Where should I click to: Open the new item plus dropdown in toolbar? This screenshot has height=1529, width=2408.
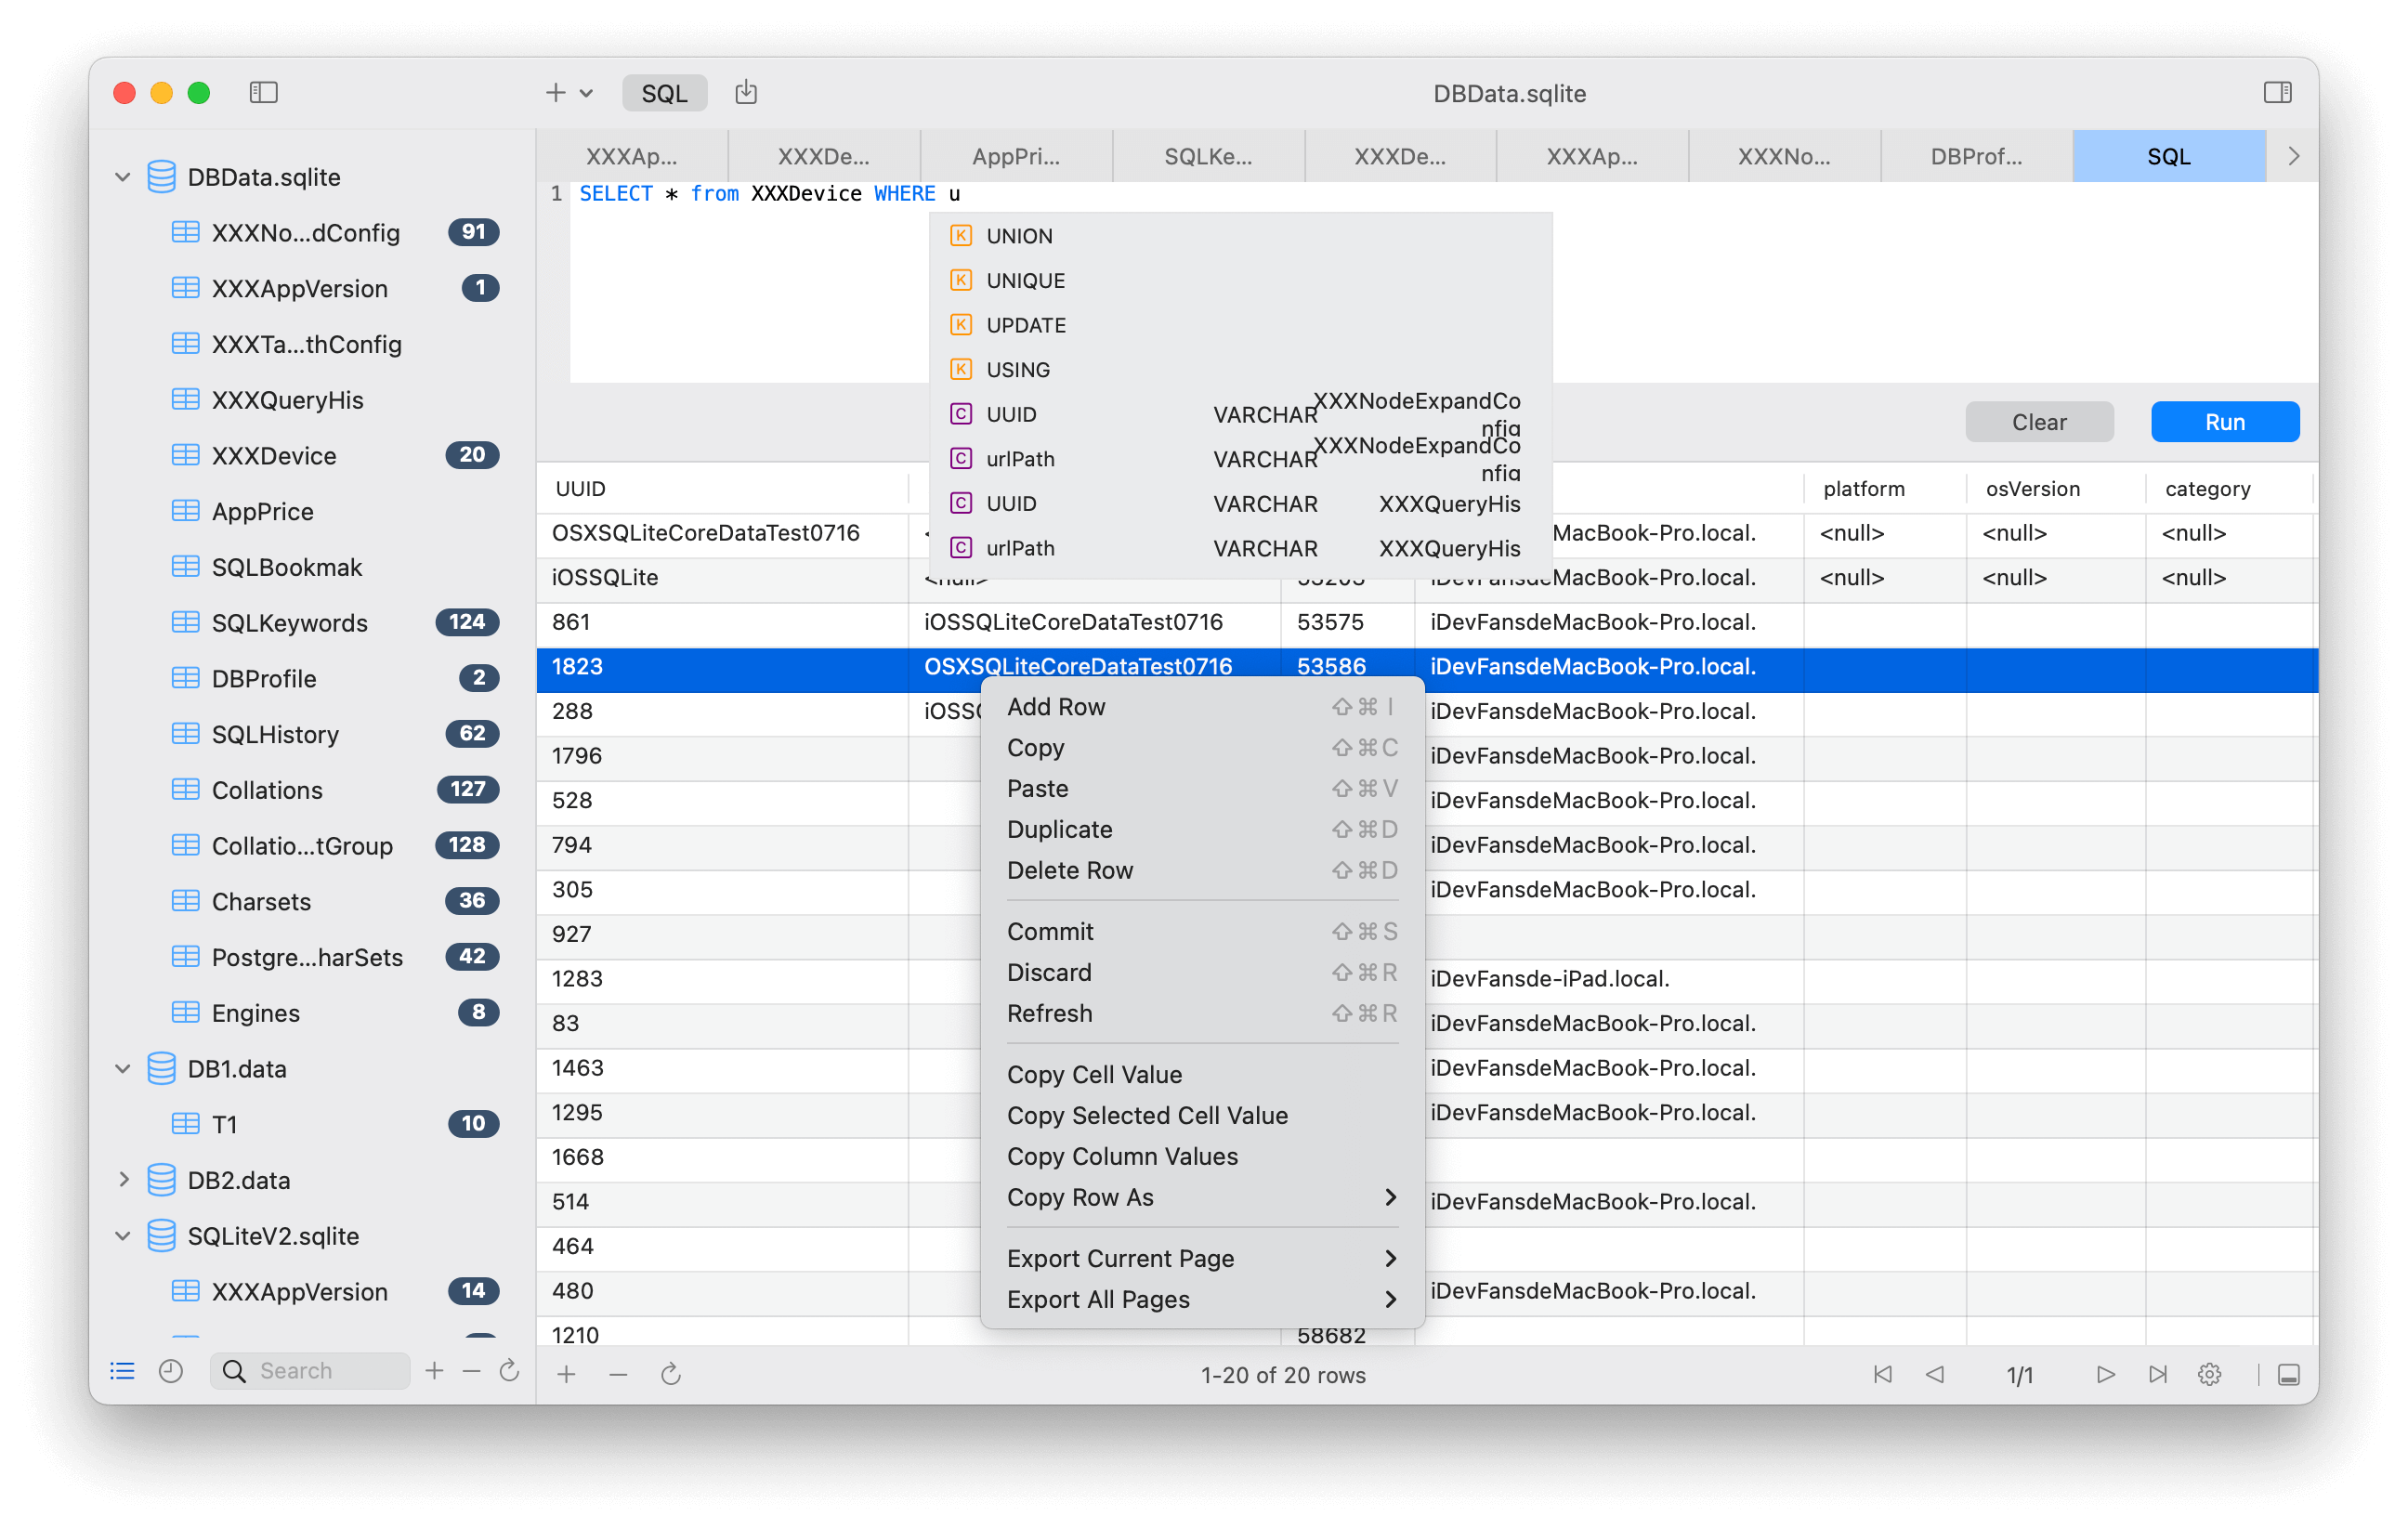click(x=568, y=93)
